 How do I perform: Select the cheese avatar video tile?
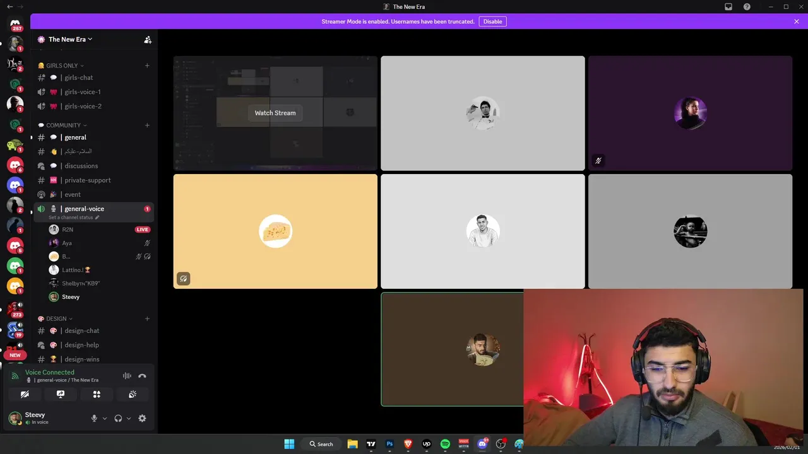click(x=275, y=231)
